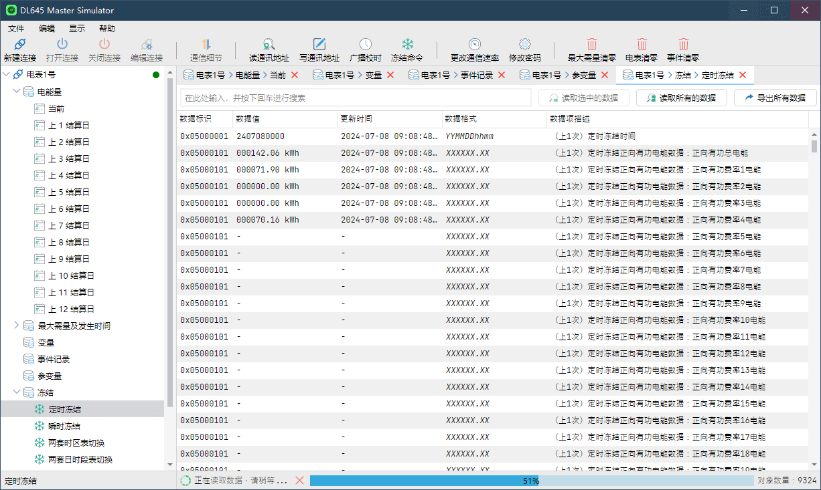
Task: Activate the 冻结命令 snowflake icon
Action: tap(407, 44)
